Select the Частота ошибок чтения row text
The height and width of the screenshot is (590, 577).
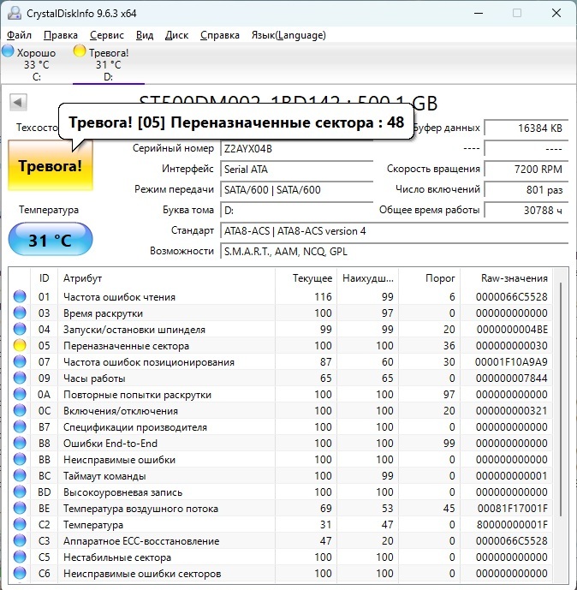point(119,297)
